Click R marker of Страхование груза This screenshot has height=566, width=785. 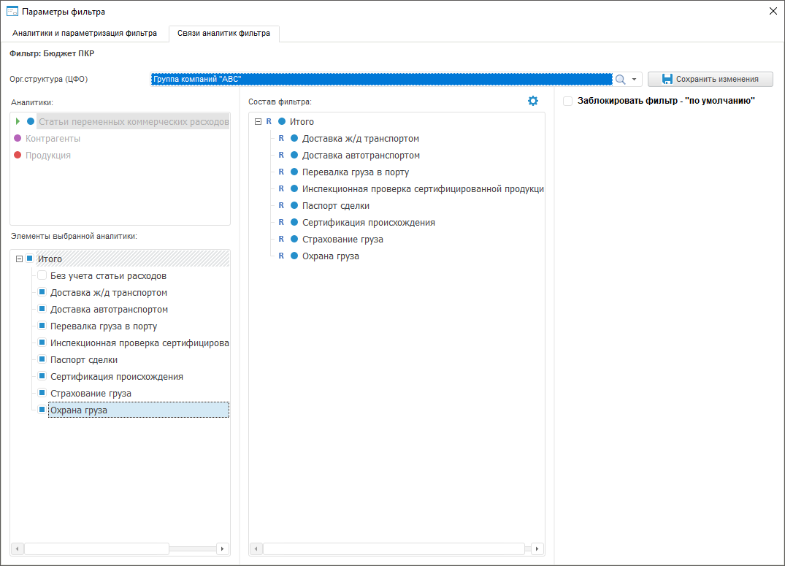[281, 239]
